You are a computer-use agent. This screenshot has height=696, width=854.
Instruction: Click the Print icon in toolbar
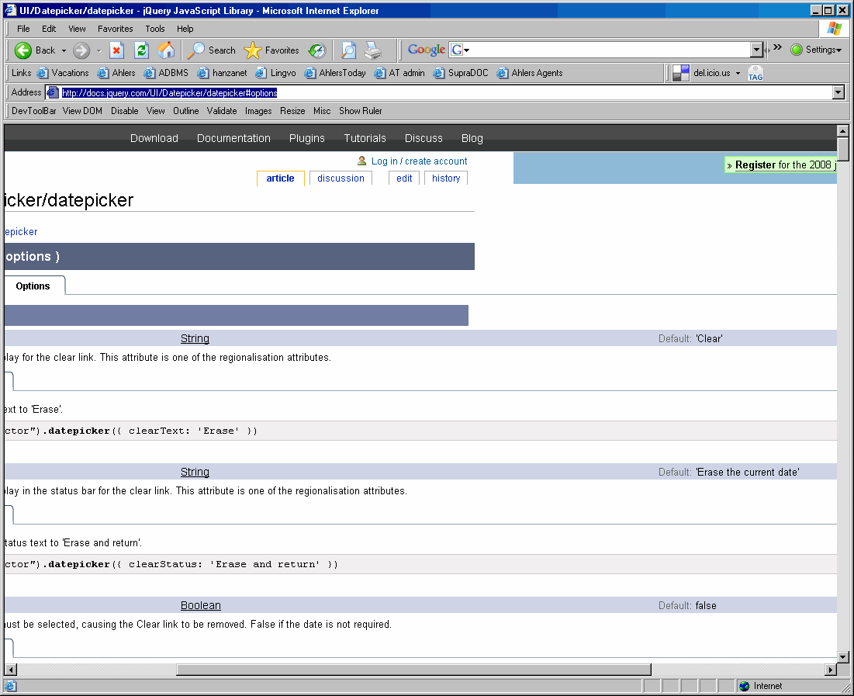pos(374,50)
